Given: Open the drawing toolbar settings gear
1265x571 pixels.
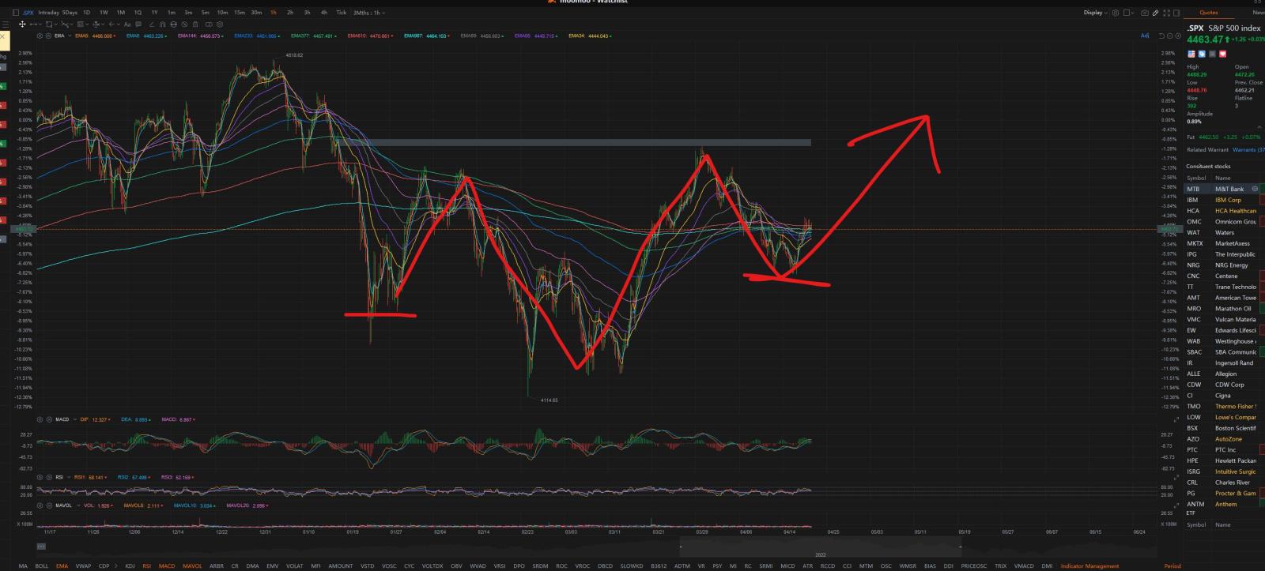Looking at the screenshot, I should 219,24.
